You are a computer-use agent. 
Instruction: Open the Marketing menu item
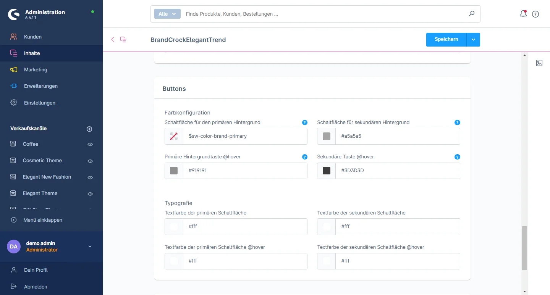pos(36,69)
